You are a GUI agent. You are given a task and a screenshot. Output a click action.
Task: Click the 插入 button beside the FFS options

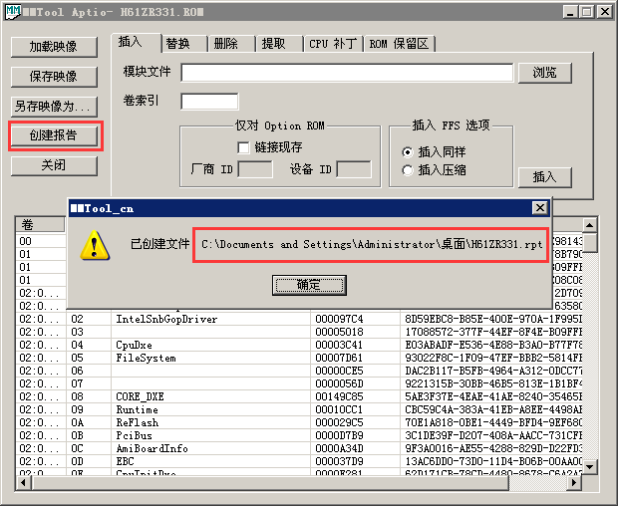pyautogui.click(x=544, y=177)
